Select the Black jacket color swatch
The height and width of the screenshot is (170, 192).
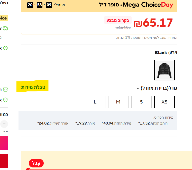(164, 70)
